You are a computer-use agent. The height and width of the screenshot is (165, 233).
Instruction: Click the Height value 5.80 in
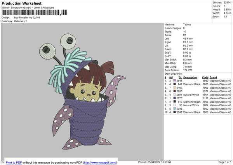[227, 9]
